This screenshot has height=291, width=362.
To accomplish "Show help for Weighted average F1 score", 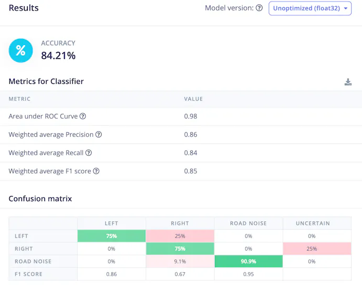I will click(96, 171).
